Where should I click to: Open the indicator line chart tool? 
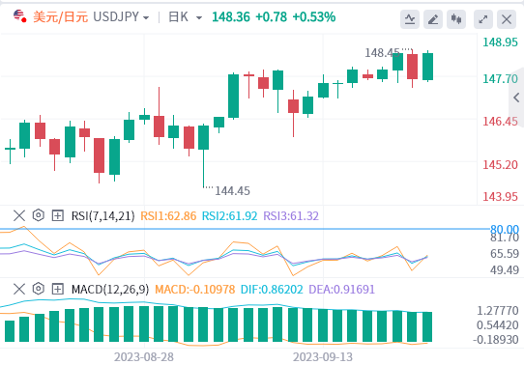pos(410,19)
